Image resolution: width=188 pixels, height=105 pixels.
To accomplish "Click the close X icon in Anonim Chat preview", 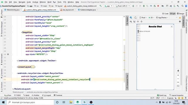I will point(172,27).
